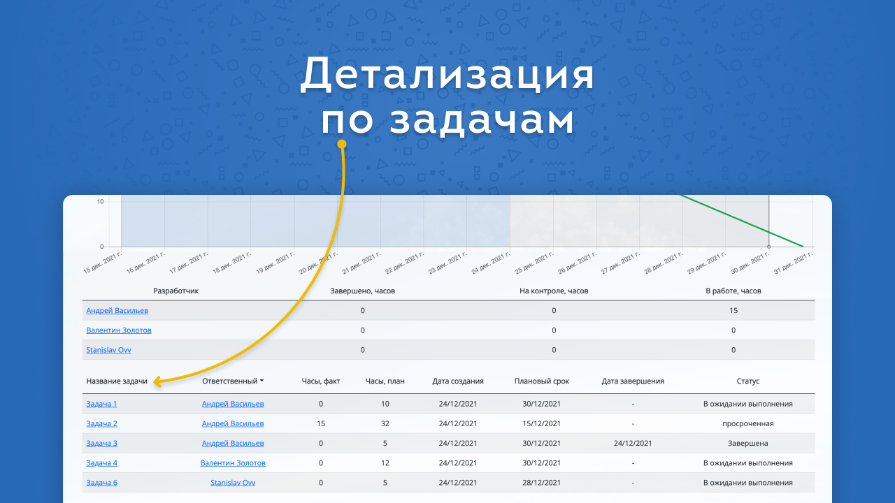The image size is (895, 503).
Task: Click the Часы, план column header
Action: pyautogui.click(x=385, y=381)
